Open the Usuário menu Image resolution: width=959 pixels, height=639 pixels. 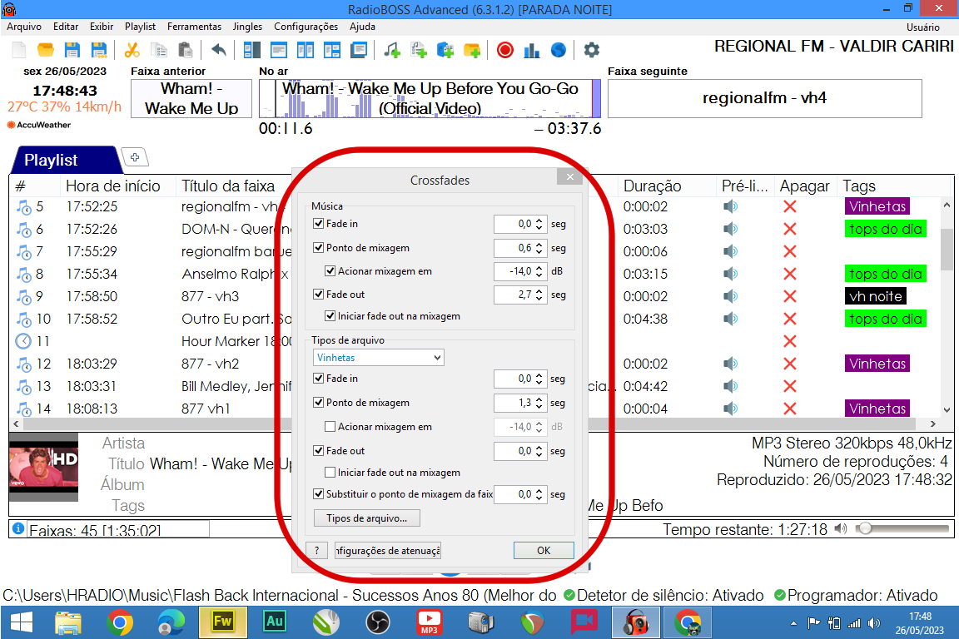[923, 27]
